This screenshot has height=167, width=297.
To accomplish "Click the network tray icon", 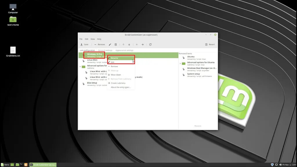I will [x=276, y=165].
